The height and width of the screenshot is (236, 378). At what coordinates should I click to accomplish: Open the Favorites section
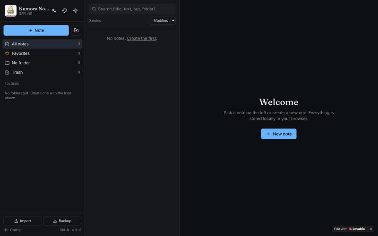coord(42,53)
